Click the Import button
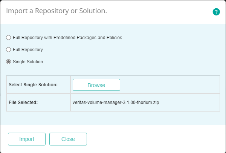This screenshot has width=226, height=153. pyautogui.click(x=27, y=139)
